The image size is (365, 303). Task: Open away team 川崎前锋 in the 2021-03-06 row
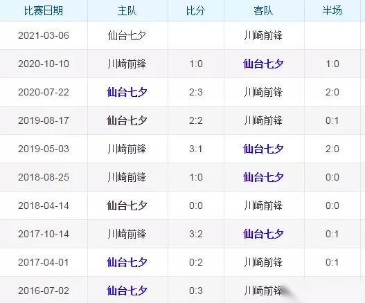[x=263, y=35]
